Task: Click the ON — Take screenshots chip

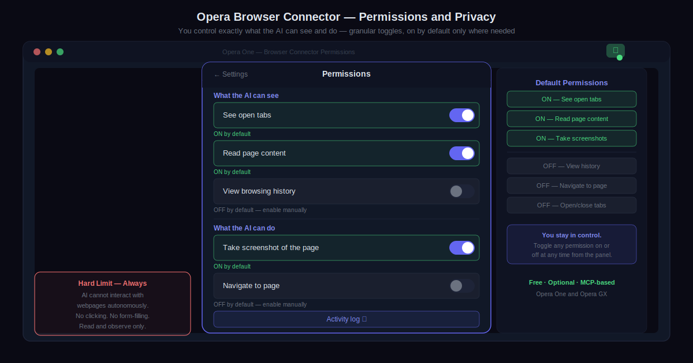Action: click(x=572, y=138)
